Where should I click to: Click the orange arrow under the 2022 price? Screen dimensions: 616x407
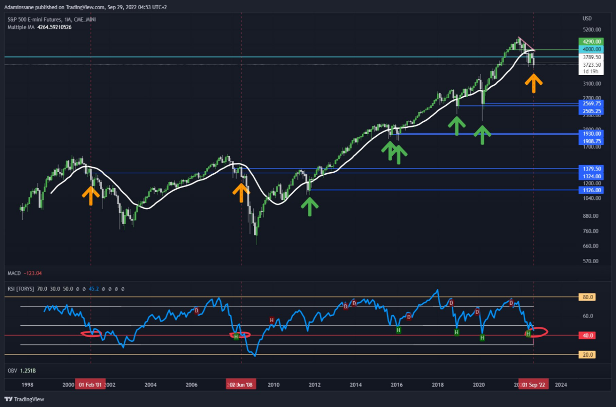coord(534,83)
